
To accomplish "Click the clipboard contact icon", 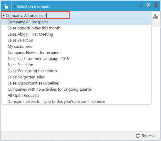I will (156, 5).
